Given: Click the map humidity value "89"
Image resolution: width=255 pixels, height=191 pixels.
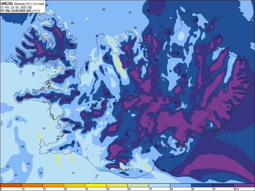Looking at the screenshot, I should point(72,23).
